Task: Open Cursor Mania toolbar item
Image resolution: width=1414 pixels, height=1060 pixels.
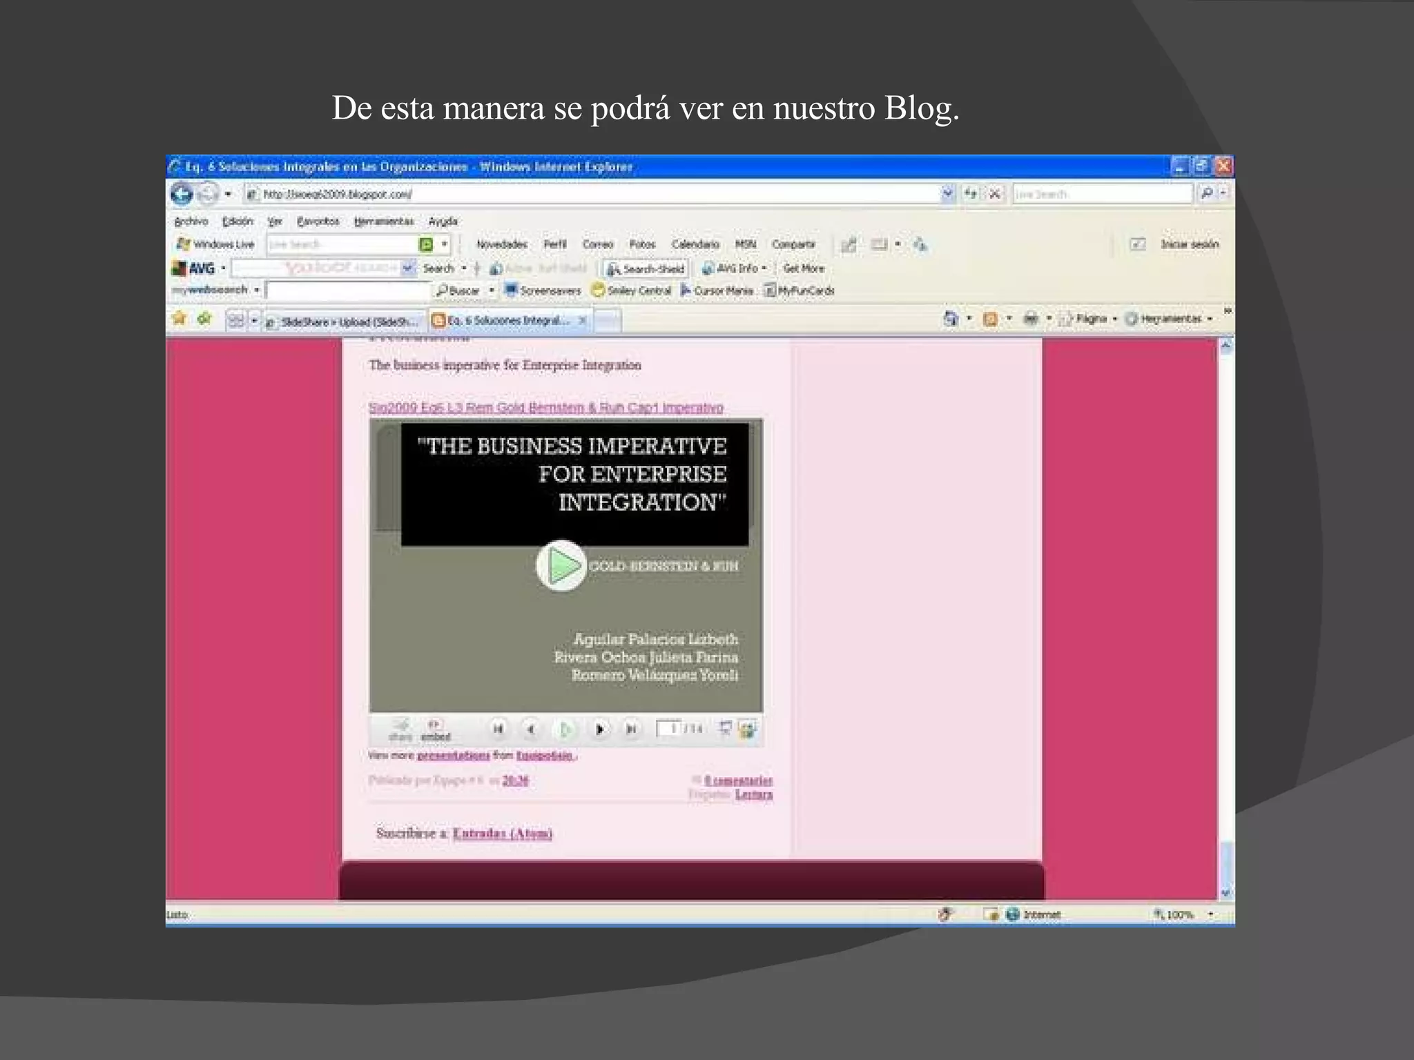Action: tap(717, 291)
